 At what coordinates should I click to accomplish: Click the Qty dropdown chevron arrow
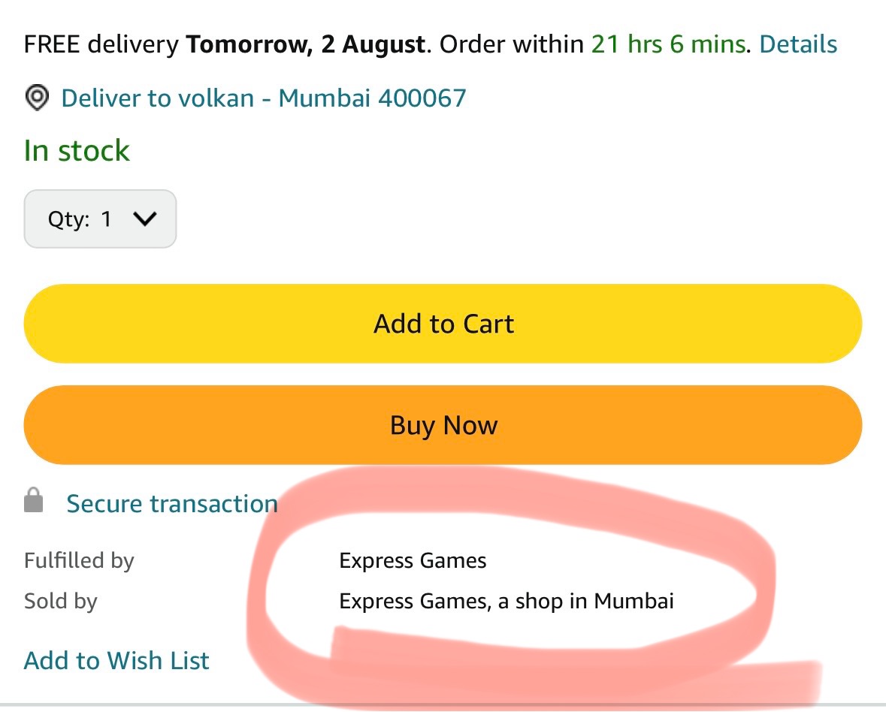tap(144, 219)
